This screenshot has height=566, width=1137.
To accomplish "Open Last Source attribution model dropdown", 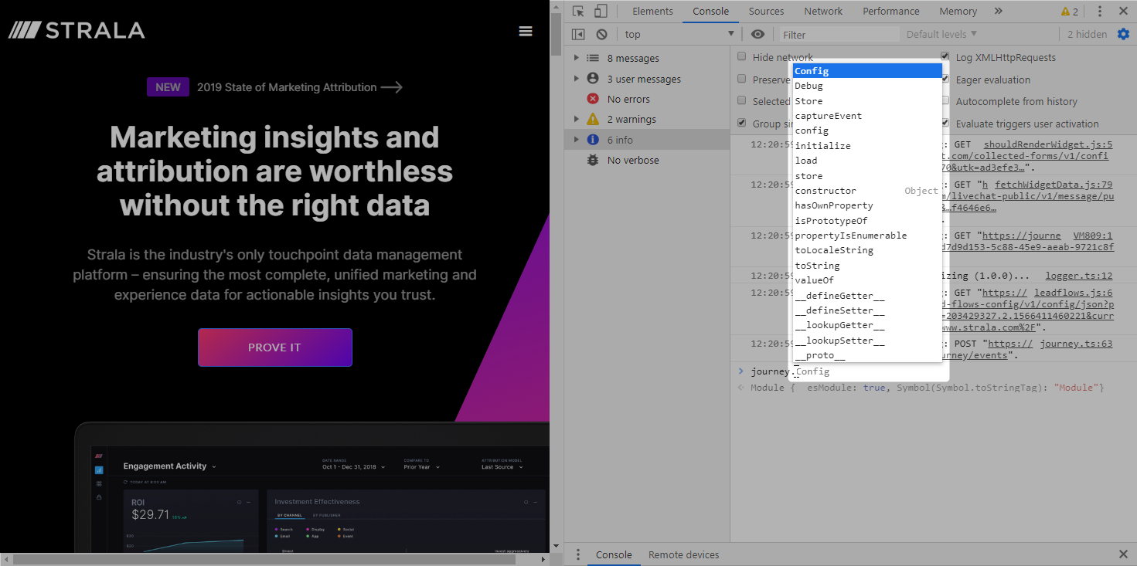I will tap(502, 467).
